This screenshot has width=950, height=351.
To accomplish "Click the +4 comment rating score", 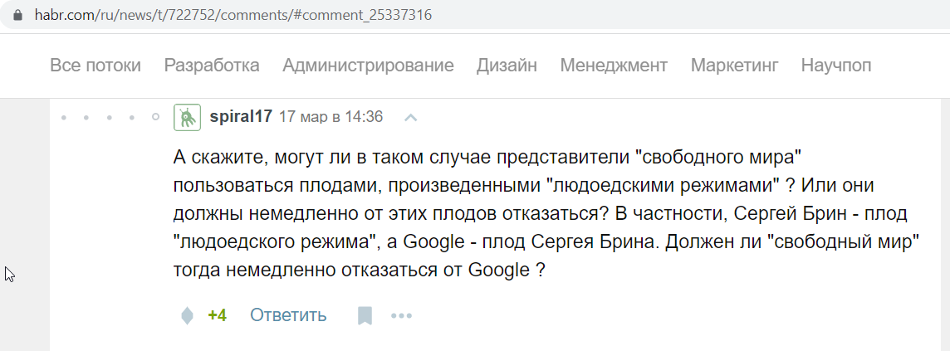I will (217, 315).
